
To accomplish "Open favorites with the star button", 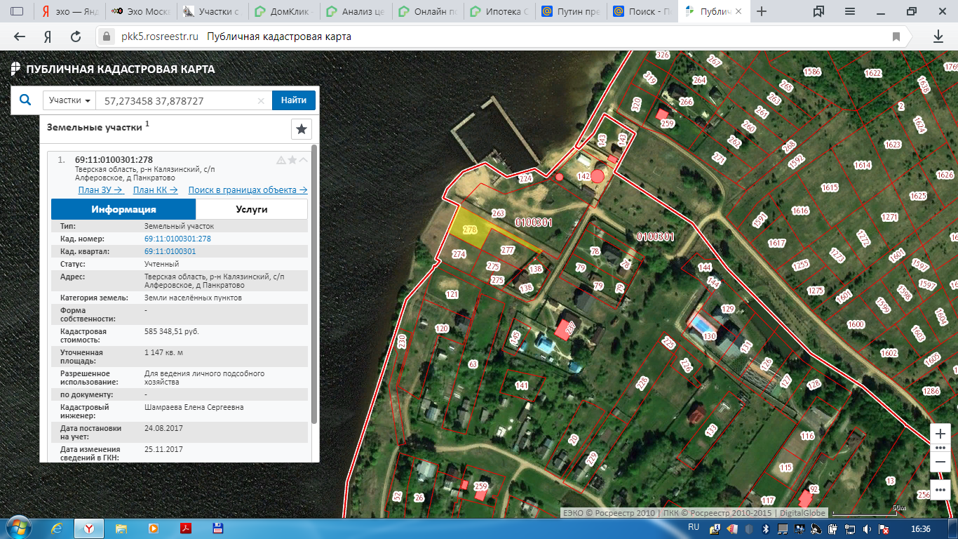I will (x=301, y=129).
